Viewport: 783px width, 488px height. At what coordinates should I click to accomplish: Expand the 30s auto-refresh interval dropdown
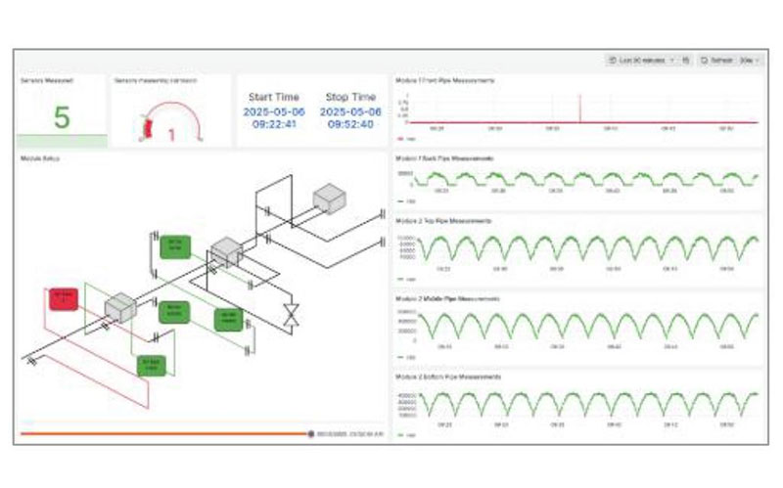click(748, 61)
